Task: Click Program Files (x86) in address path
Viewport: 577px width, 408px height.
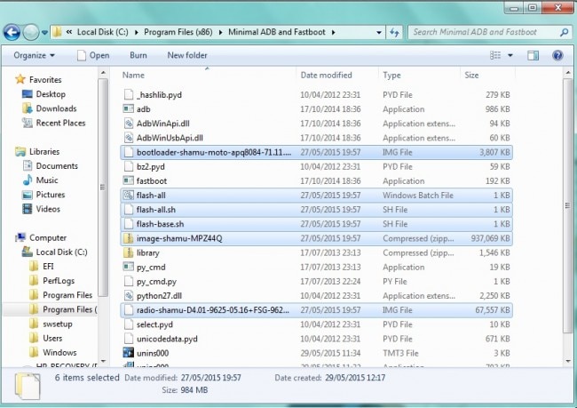Action: point(178,32)
